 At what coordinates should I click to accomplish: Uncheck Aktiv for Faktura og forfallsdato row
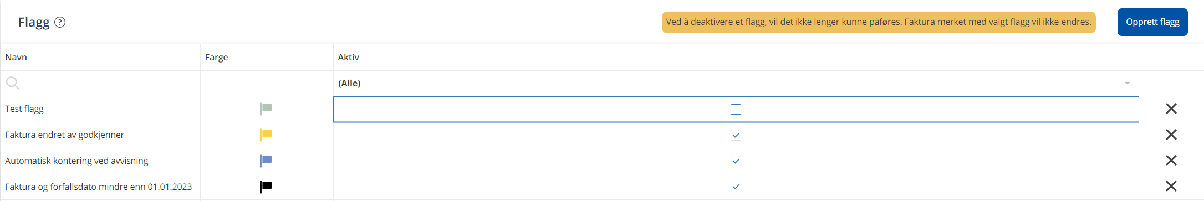(x=736, y=187)
